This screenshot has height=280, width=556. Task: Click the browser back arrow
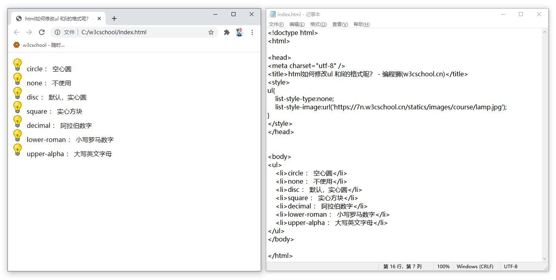(17, 32)
